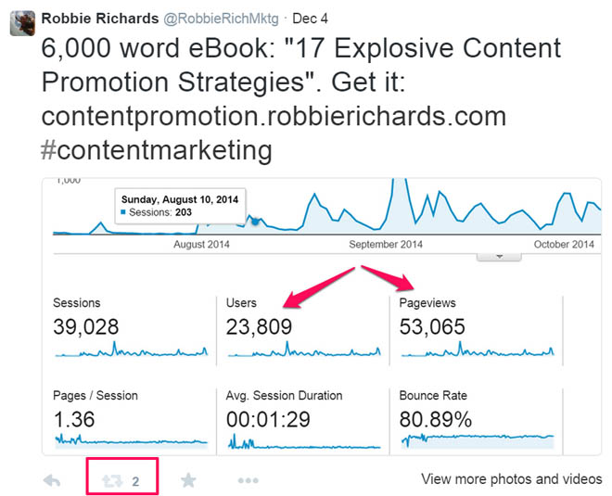Open the more options ellipsis icon
612x496 pixels.
248,480
